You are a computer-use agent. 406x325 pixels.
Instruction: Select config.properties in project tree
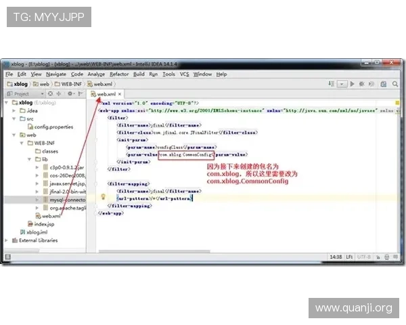pyautogui.click(x=53, y=127)
